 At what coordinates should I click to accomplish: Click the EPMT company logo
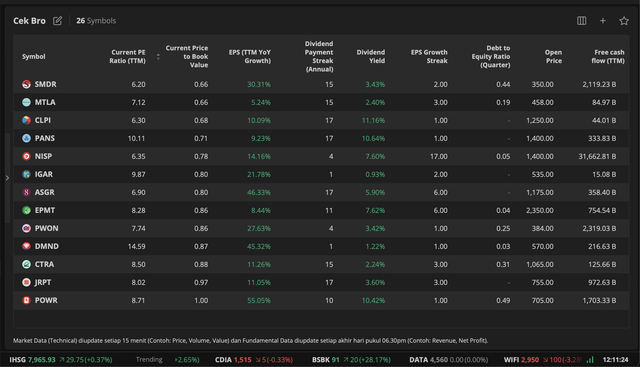pyautogui.click(x=26, y=210)
